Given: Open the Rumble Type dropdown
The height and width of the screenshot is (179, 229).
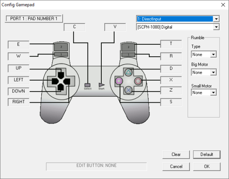Looking at the screenshot, I should [x=204, y=55].
